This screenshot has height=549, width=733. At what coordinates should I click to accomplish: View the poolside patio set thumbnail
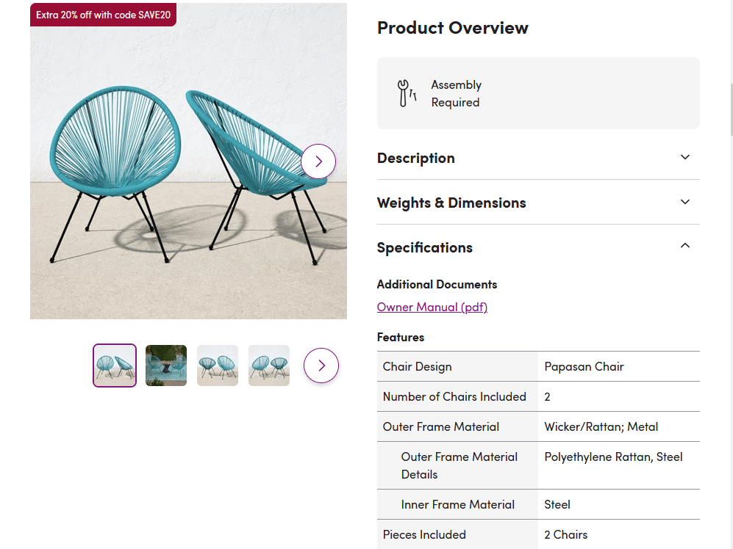(165, 365)
